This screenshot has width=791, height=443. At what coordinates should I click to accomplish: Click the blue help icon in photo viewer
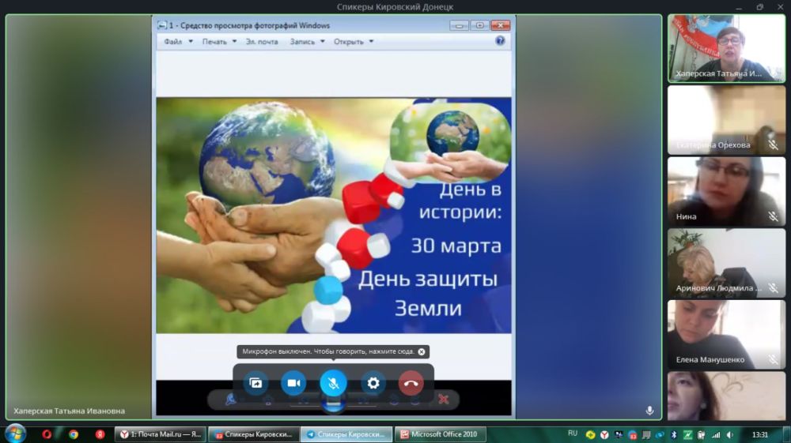point(500,41)
